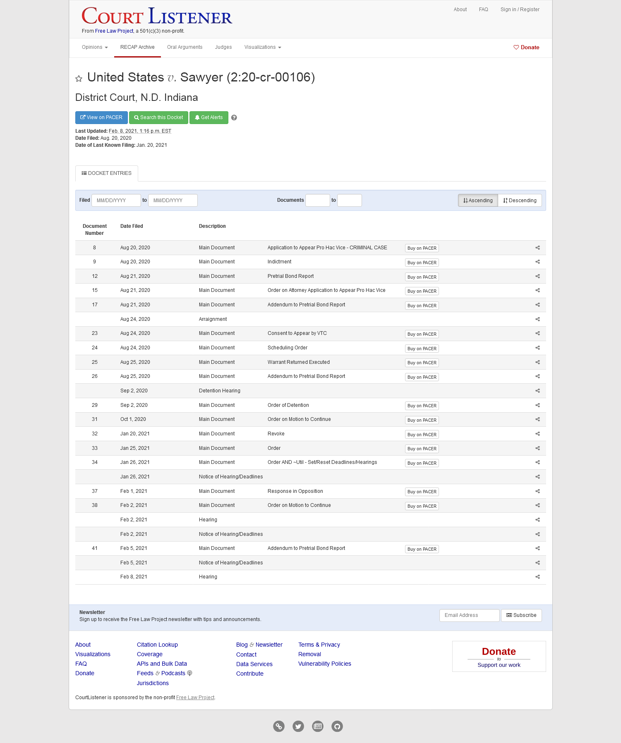The image size is (621, 743).
Task: Sort docket entries Descending
Action: click(x=520, y=201)
